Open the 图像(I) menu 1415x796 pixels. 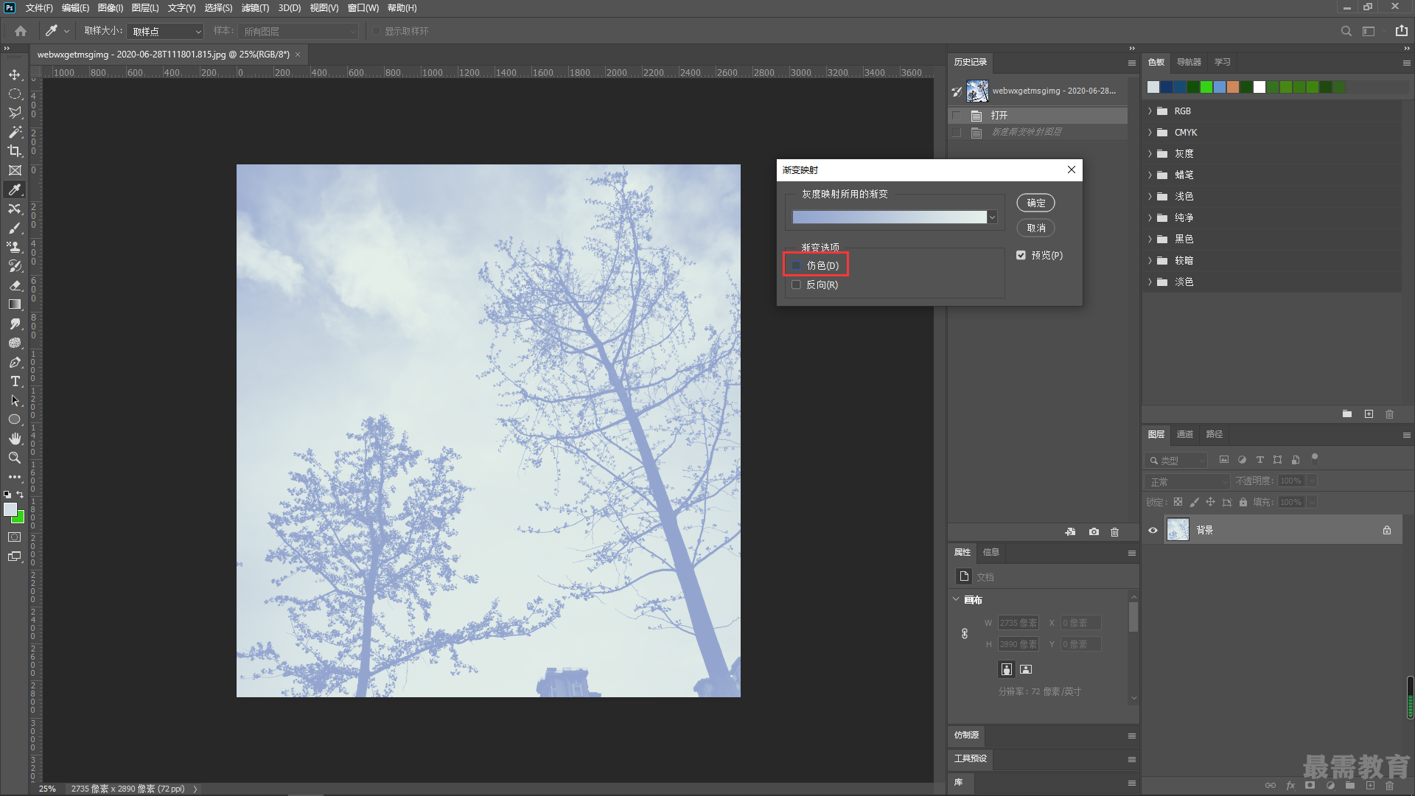coord(111,8)
